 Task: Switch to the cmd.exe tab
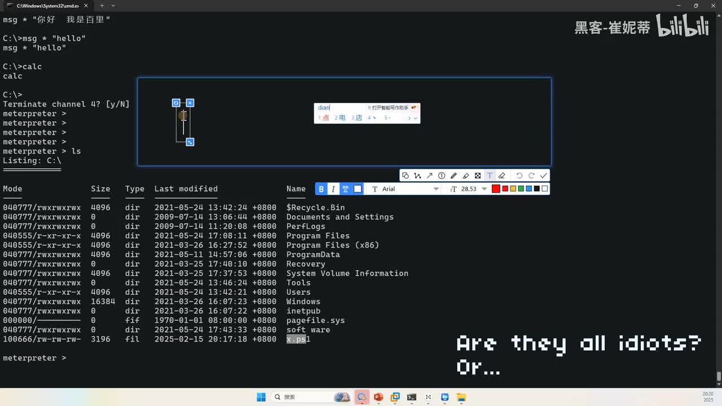(x=46, y=6)
